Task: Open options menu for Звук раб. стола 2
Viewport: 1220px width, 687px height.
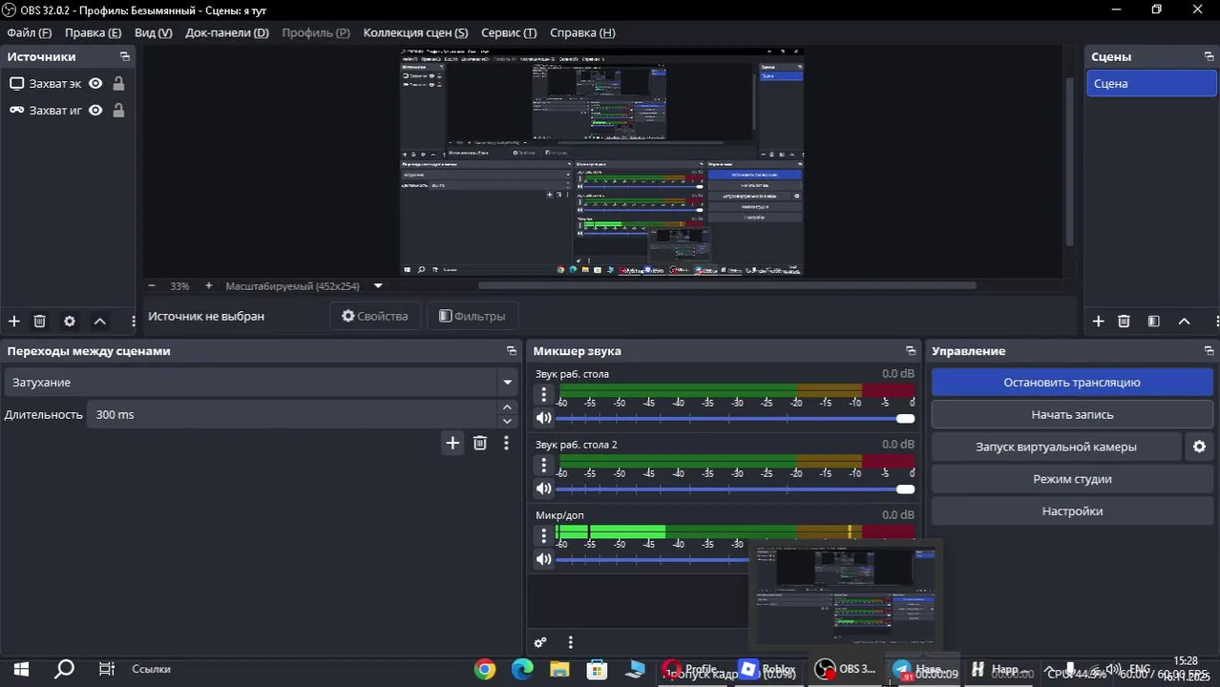Action: coord(543,465)
